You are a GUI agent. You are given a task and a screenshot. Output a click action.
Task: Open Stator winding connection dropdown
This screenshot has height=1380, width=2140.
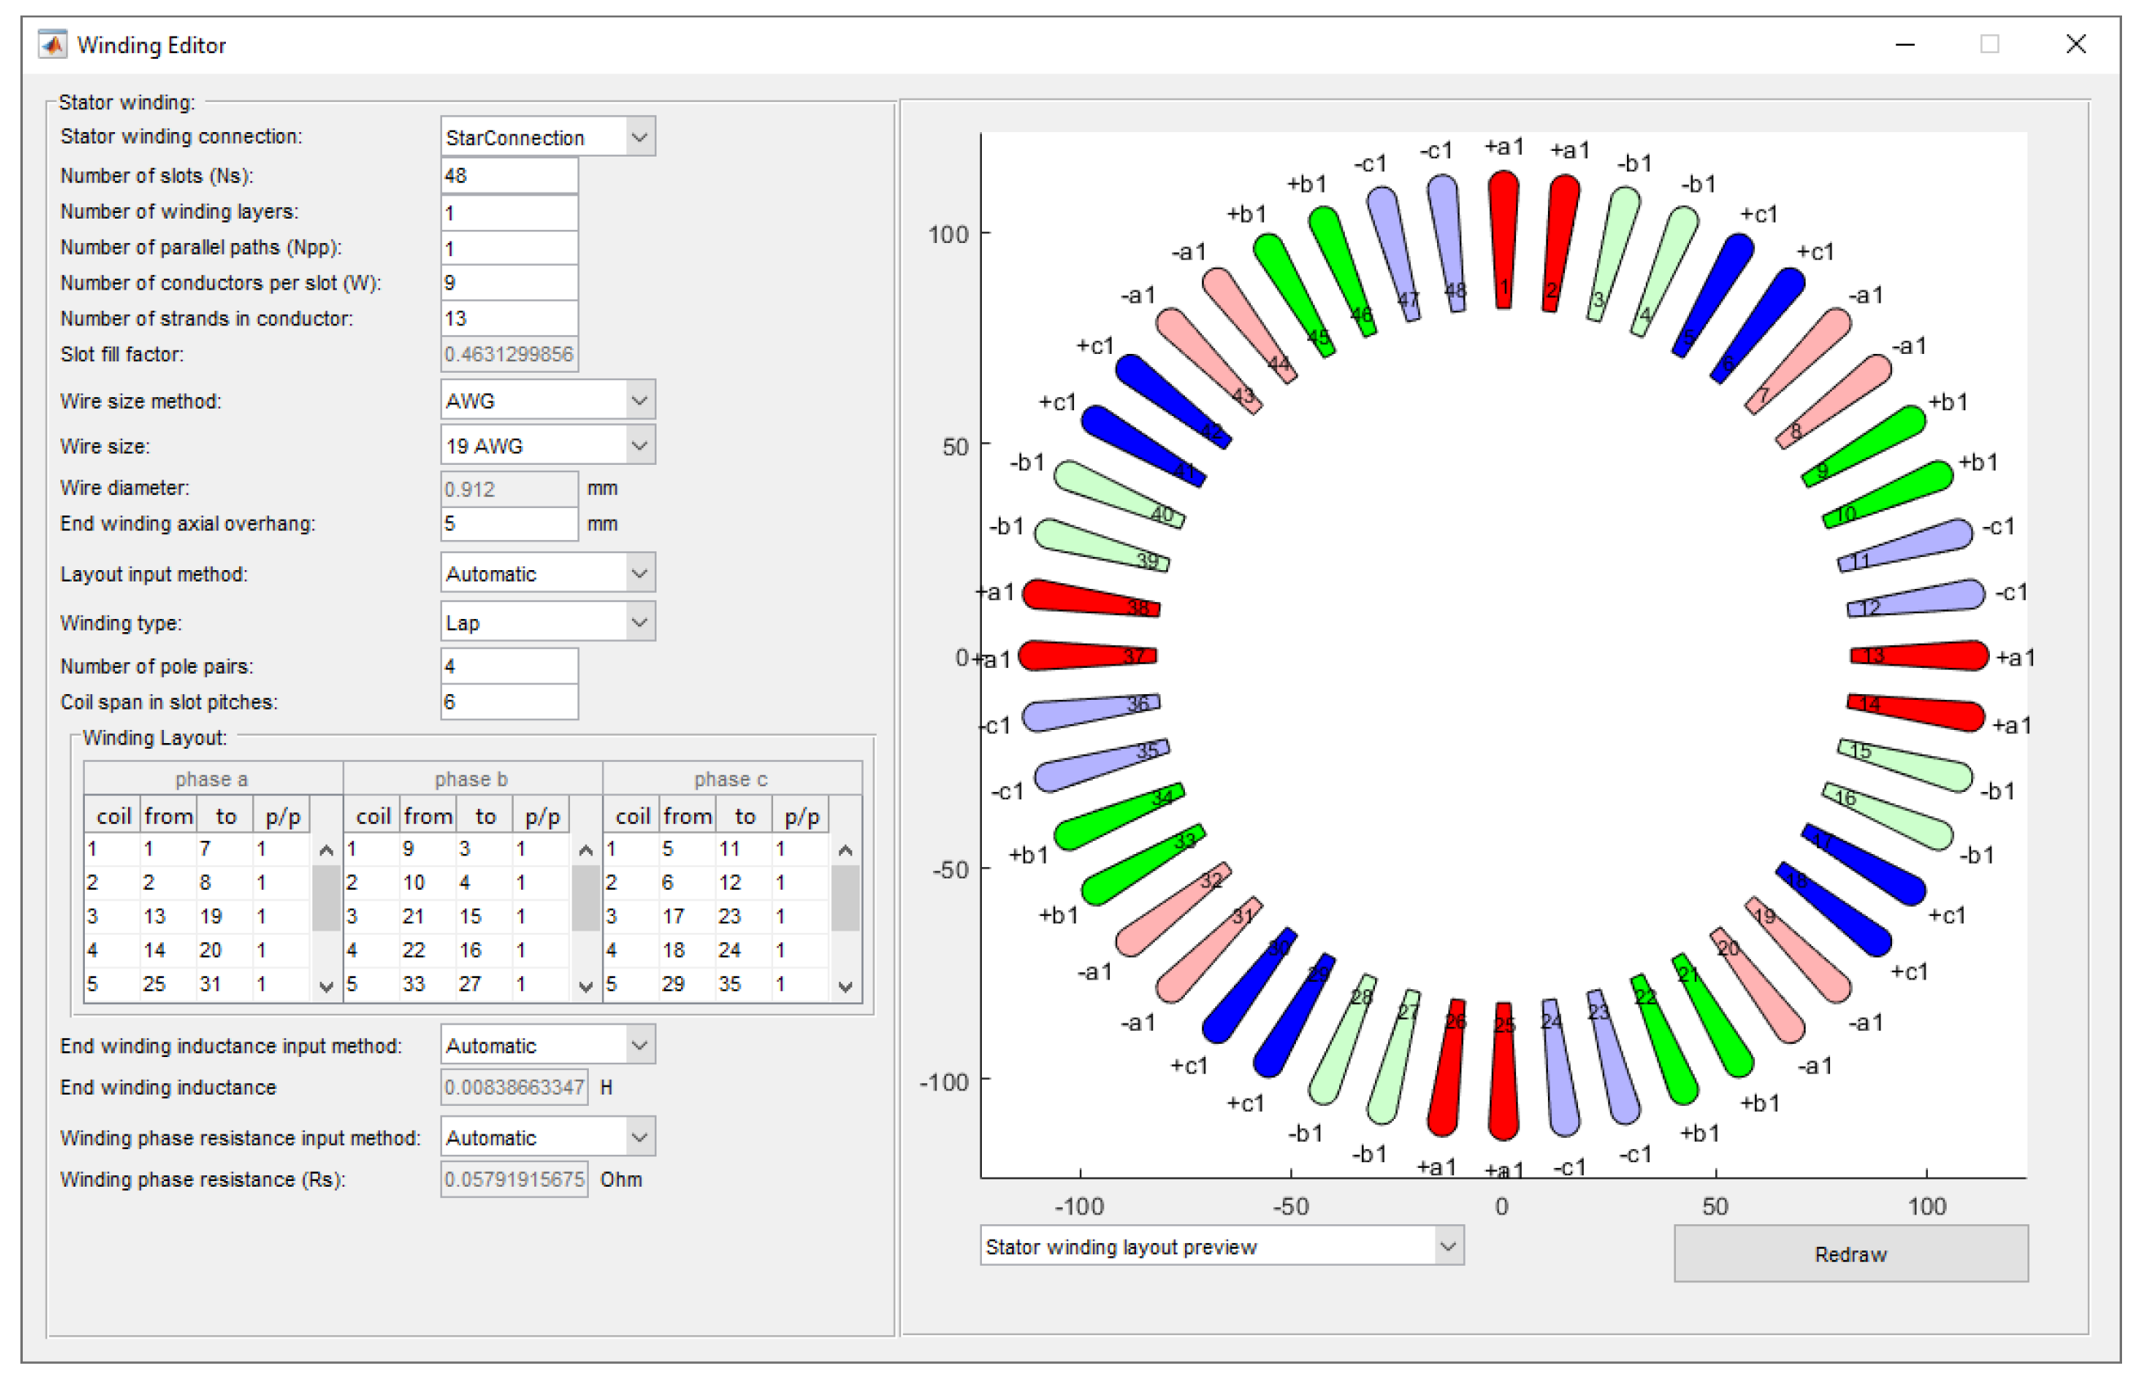click(x=547, y=137)
